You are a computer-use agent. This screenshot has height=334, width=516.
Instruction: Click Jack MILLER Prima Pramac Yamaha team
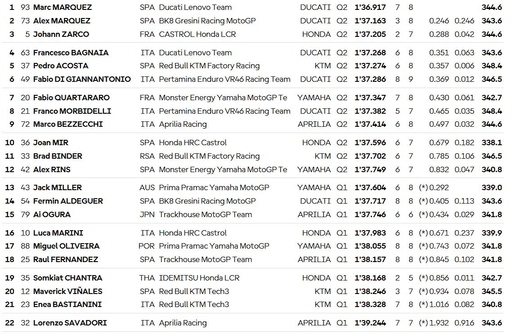[214, 188]
